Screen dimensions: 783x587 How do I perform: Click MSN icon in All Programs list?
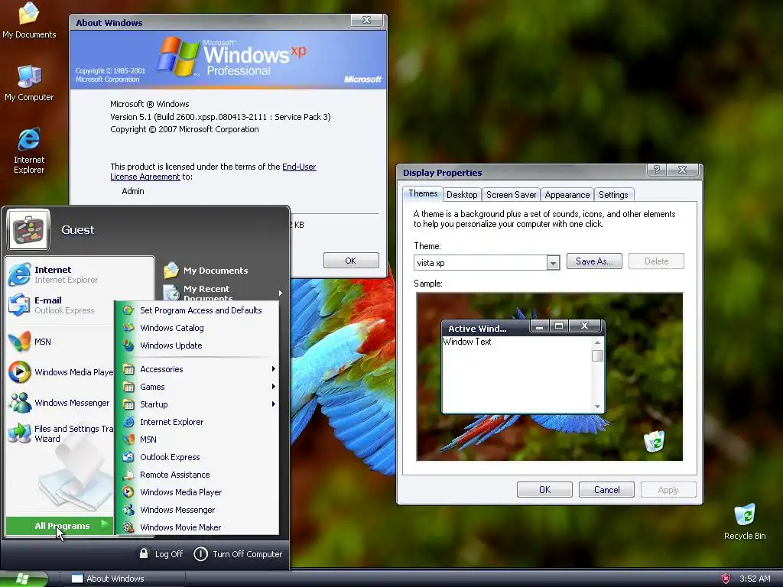pos(128,439)
